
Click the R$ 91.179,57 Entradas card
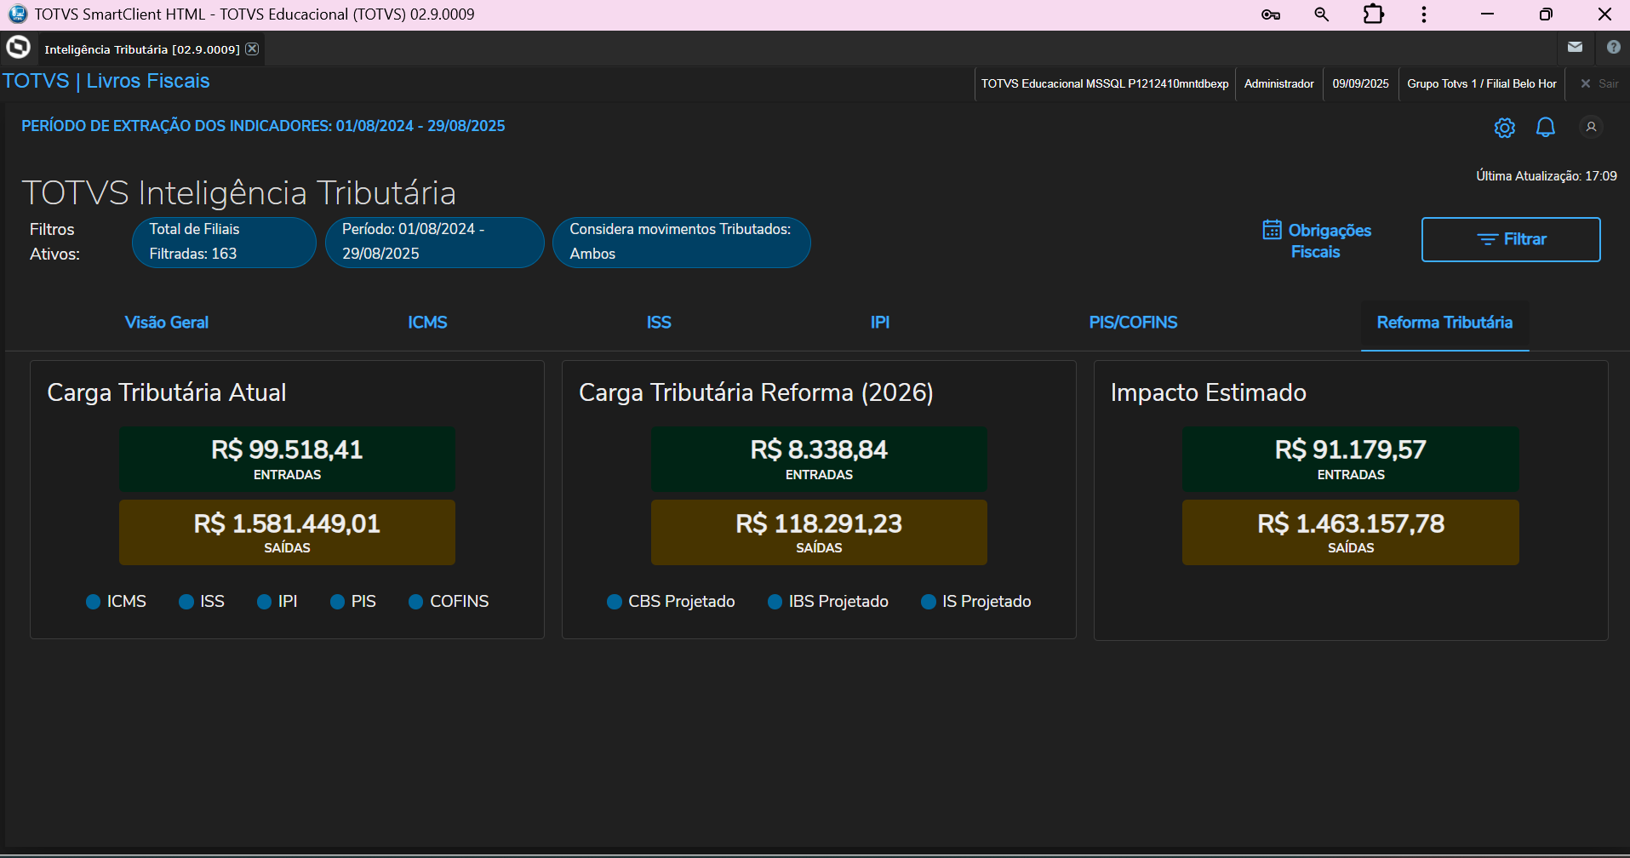click(1351, 459)
